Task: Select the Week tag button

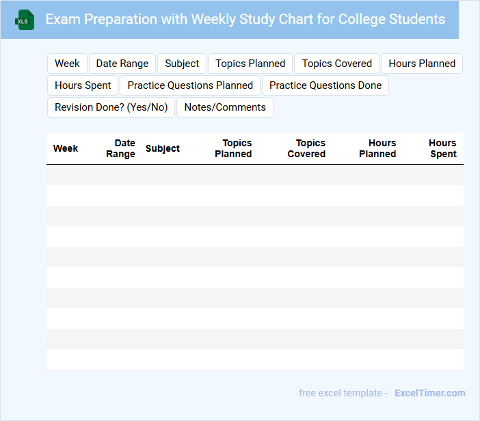Action: click(67, 64)
